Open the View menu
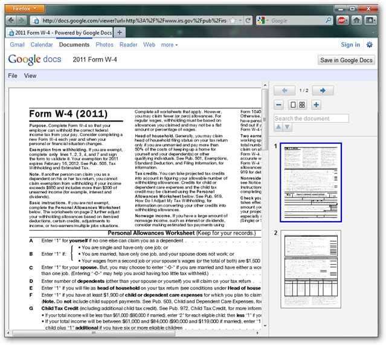Screen dimensions: 386x345 click(30, 76)
